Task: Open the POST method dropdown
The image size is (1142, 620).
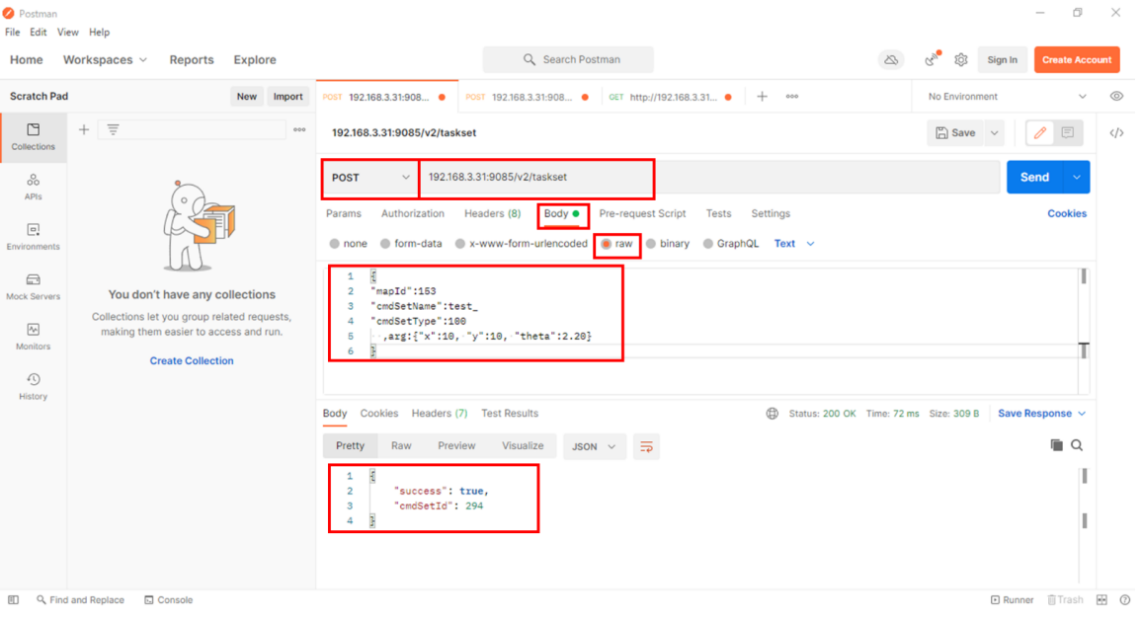Action: pos(370,178)
